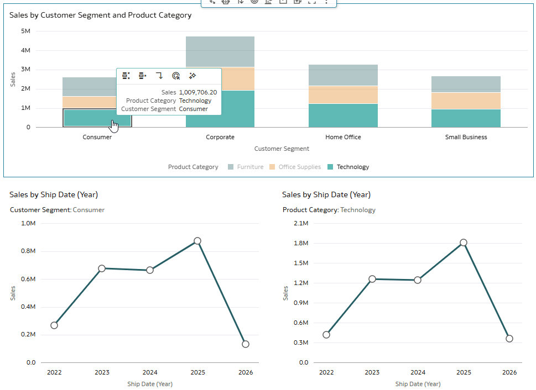Click the Keep Selected icon in the tooltip

click(x=126, y=76)
